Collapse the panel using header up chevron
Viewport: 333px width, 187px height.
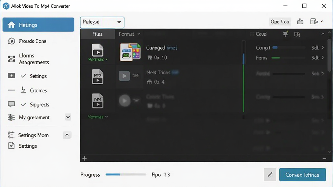pyautogui.click(x=323, y=34)
